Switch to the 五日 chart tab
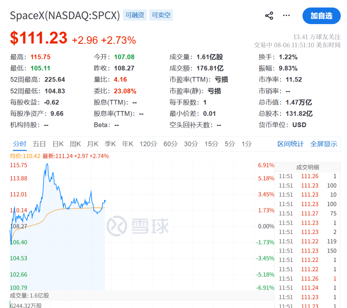The width and height of the screenshot is (347, 308). (39, 144)
